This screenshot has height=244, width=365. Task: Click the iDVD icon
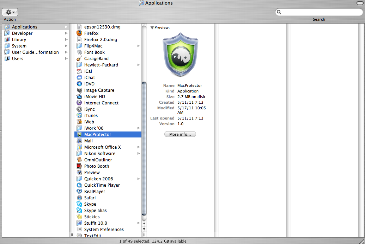[79, 84]
